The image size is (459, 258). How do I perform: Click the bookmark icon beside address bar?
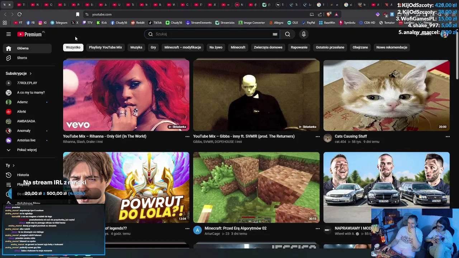coord(77,14)
